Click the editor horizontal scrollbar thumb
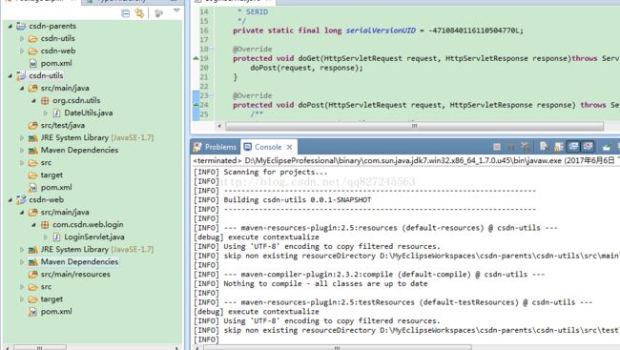The height and width of the screenshot is (350, 620). coord(414,126)
